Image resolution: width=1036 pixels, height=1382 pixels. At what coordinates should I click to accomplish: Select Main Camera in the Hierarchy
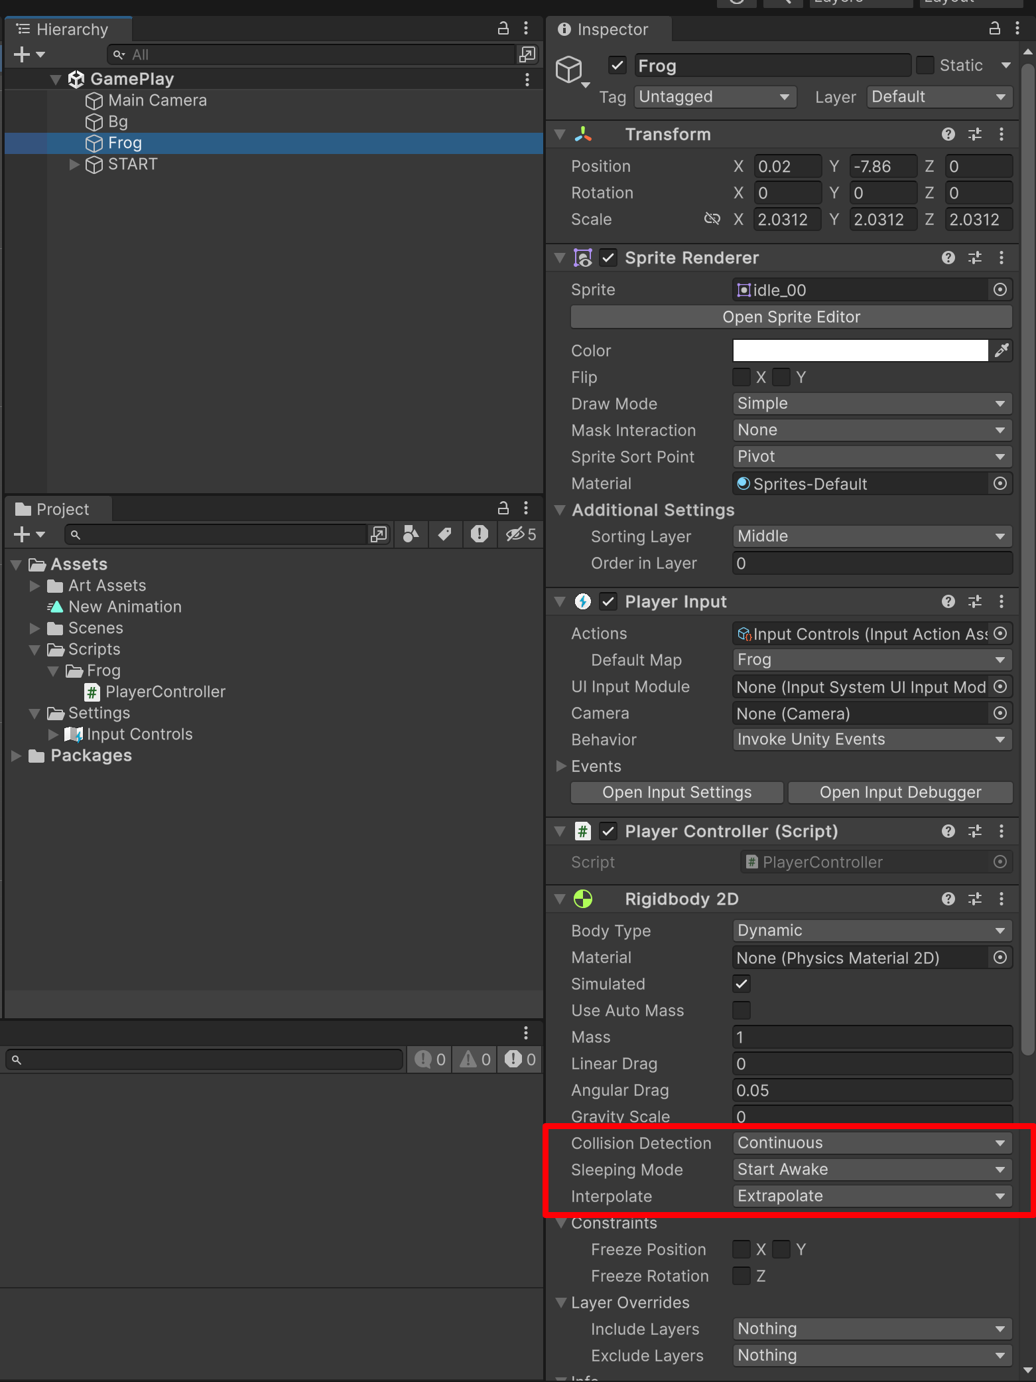(x=157, y=100)
